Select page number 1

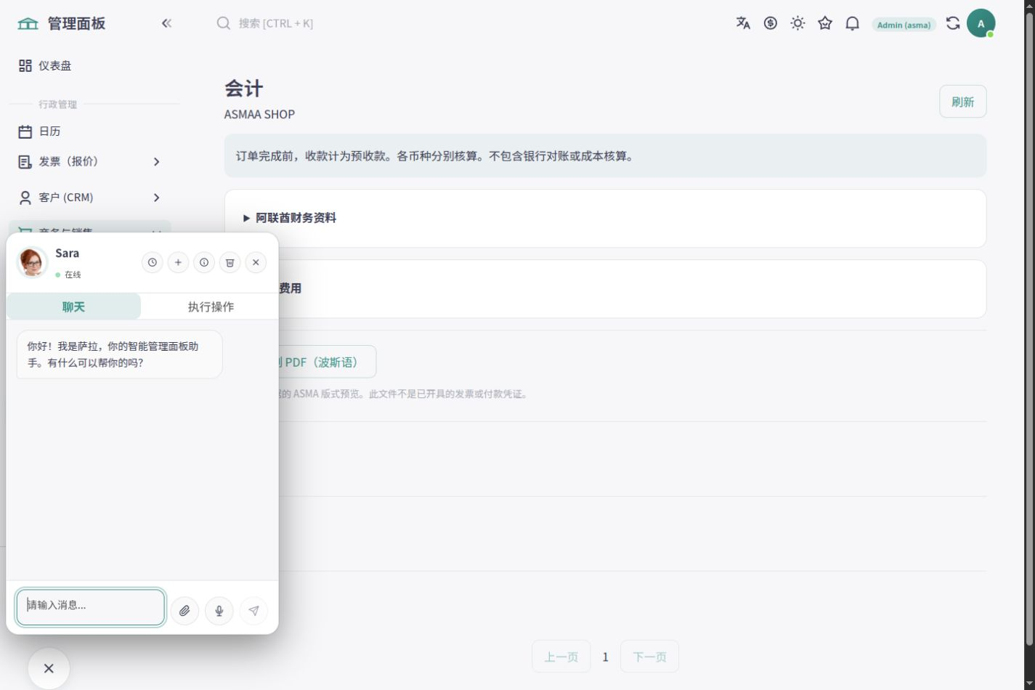pyautogui.click(x=605, y=657)
